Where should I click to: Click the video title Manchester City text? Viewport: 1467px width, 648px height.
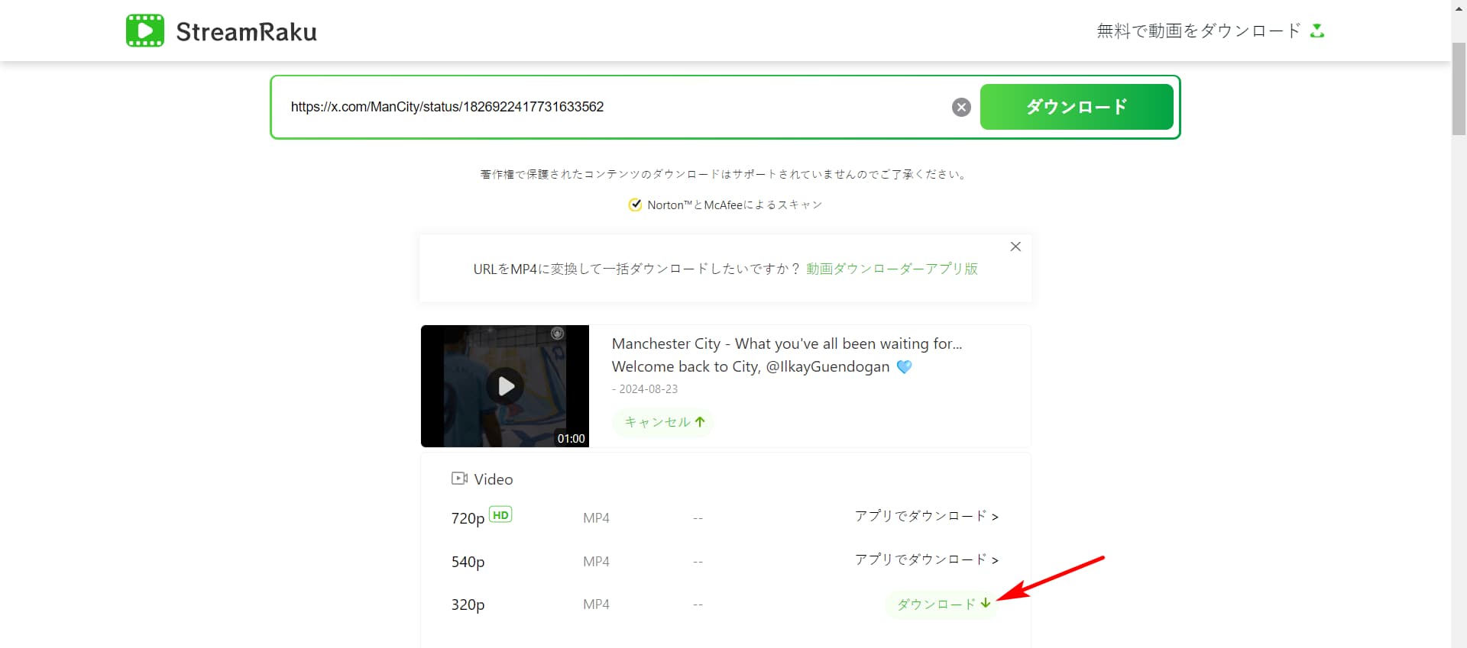(x=787, y=355)
